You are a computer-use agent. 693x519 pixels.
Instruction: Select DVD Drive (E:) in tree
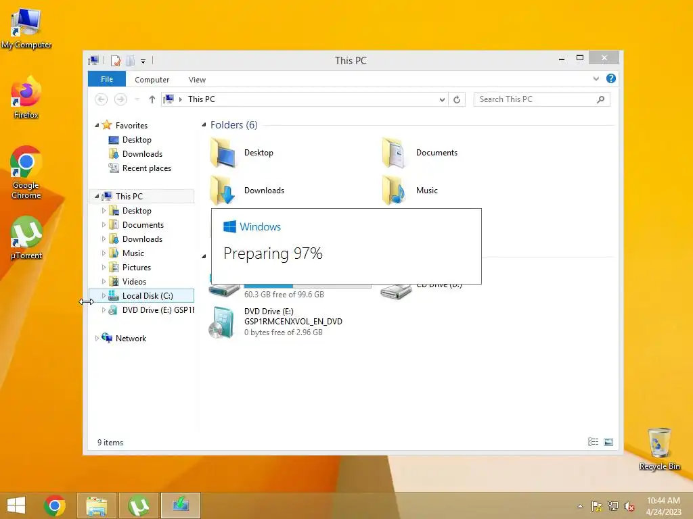(152, 310)
